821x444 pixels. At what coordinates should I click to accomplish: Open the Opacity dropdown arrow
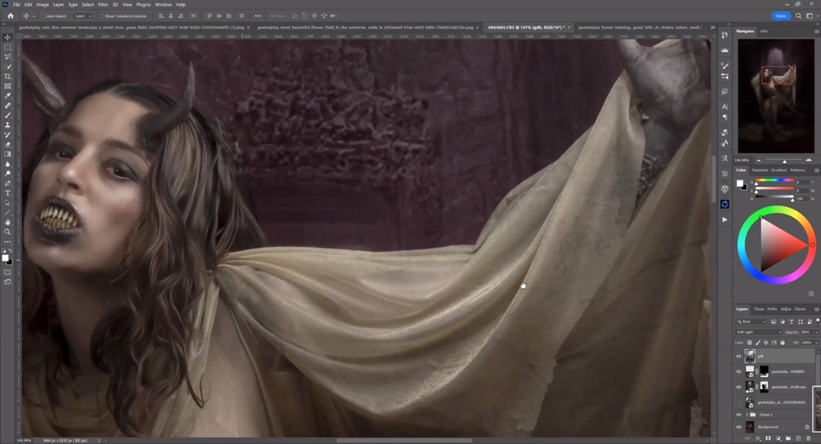[816, 332]
